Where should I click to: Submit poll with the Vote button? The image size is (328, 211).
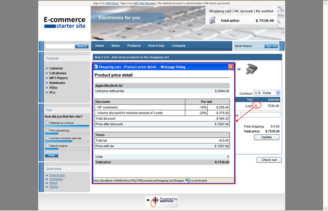[52, 155]
